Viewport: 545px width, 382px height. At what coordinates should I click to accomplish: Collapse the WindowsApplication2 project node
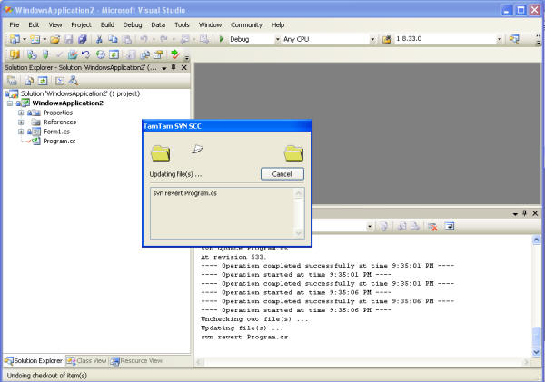pyautogui.click(x=10, y=103)
